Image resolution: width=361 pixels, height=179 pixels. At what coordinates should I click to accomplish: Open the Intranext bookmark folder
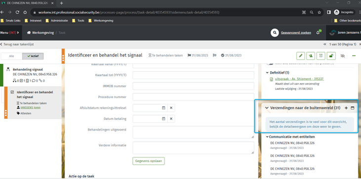[x=33, y=21]
